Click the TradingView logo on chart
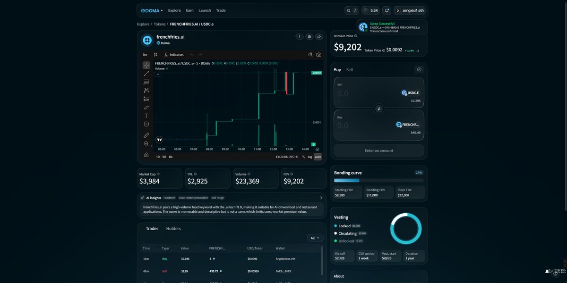 [x=159, y=140]
